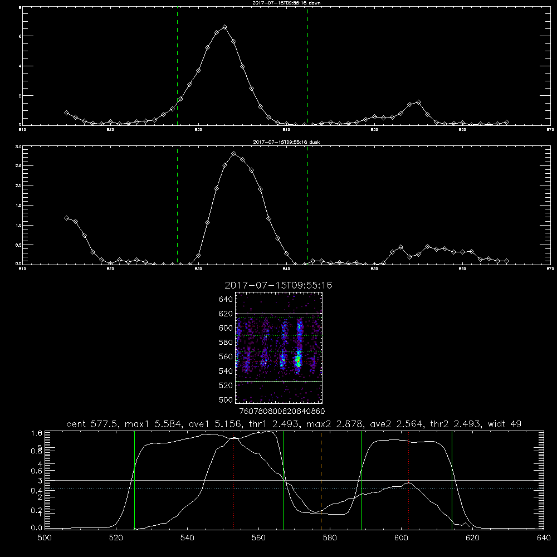This screenshot has height=557, width=557.
Task: Click the "640" label on bottom plot x-axis
Action: click(544, 538)
